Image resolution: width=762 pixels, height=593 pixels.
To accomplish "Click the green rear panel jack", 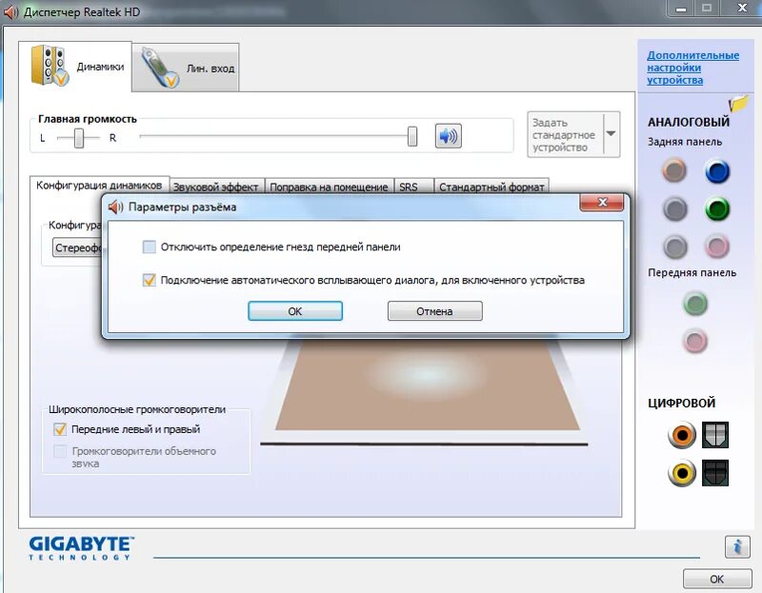I will pos(717,208).
